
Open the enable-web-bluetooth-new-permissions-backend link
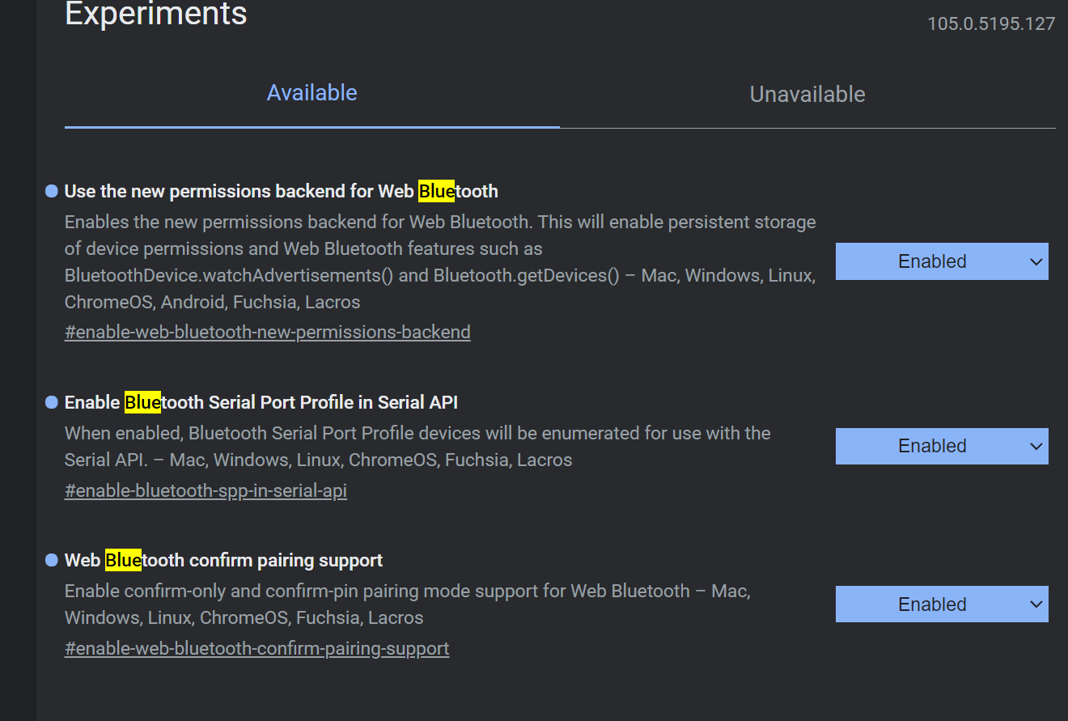(x=267, y=332)
